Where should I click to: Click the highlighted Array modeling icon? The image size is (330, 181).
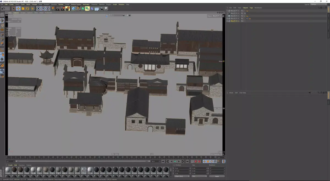(87, 9)
